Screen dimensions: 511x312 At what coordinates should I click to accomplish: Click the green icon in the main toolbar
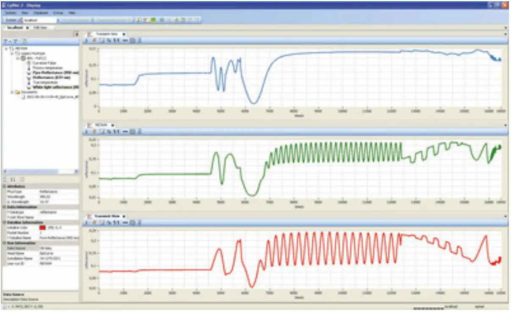click(153, 20)
